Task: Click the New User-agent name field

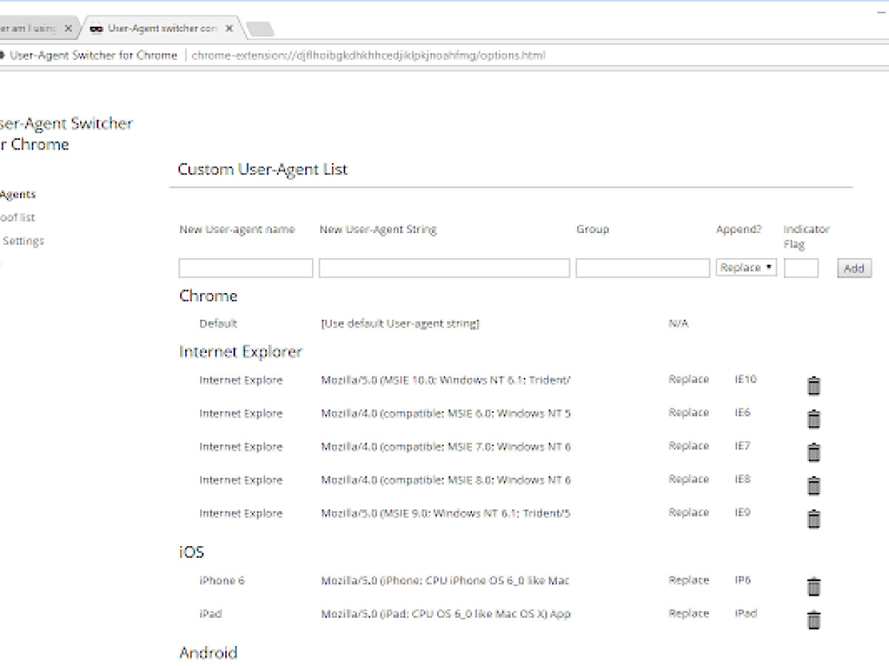Action: tap(245, 268)
